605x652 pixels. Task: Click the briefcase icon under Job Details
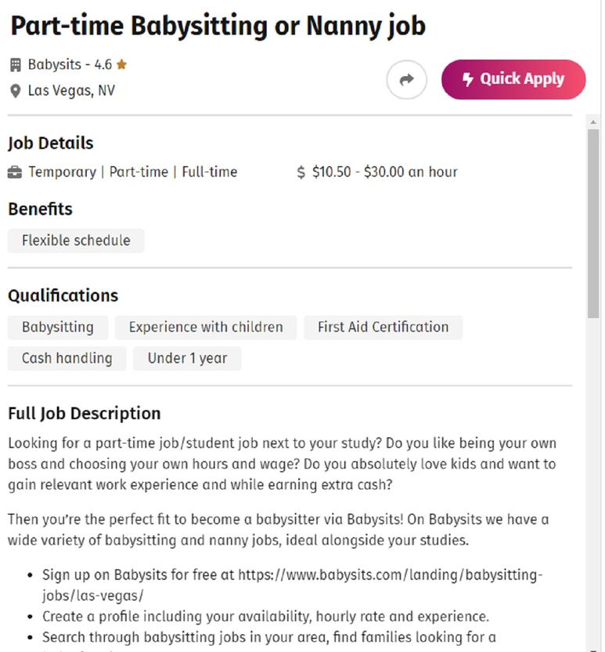pos(15,172)
